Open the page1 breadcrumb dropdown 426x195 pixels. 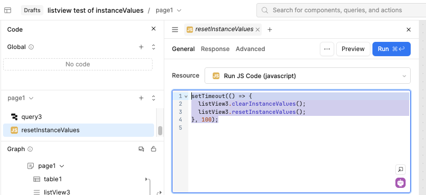[x=168, y=10]
